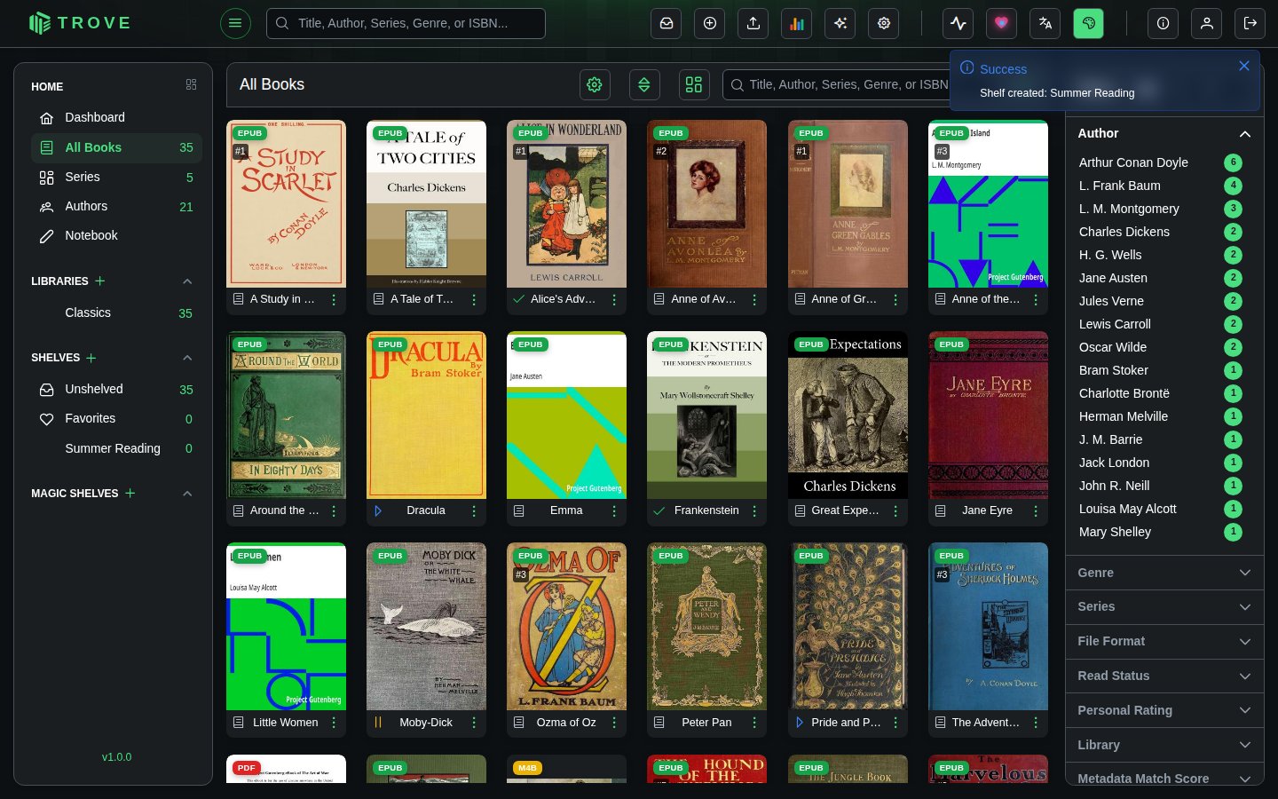Go to Series in sidebar
This screenshot has height=799, width=1278.
116,177
